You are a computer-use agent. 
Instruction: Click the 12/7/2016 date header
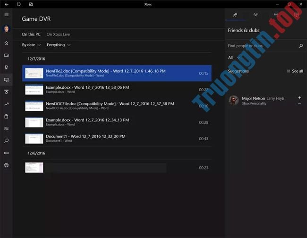36,59
